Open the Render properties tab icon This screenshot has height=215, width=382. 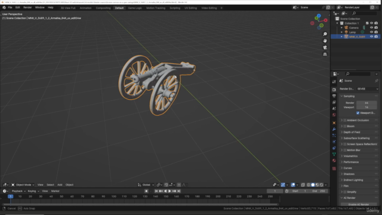point(334,90)
